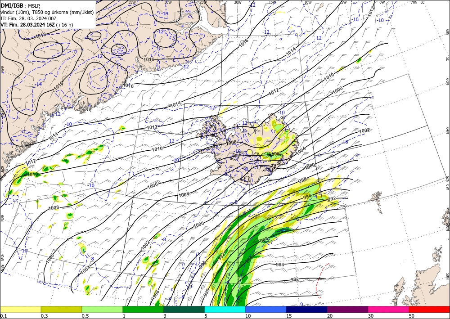
Task: Click the yellow 0.1–0.3 mm legend color
Action: 20,309
